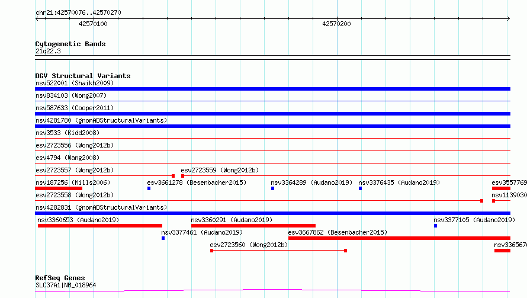Click the 42570200 ruler position label
The width and height of the screenshot is (527, 298).
click(336, 24)
